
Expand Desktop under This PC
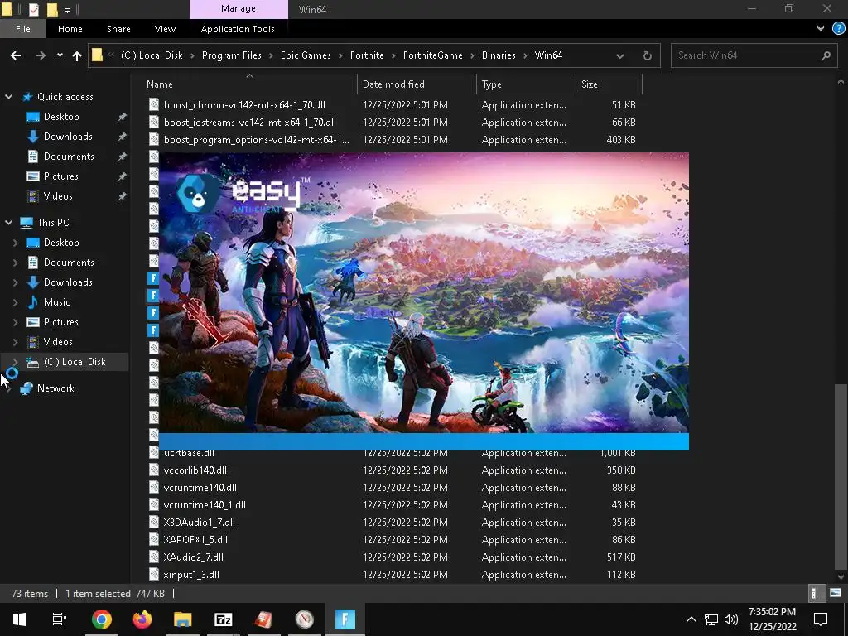15,243
